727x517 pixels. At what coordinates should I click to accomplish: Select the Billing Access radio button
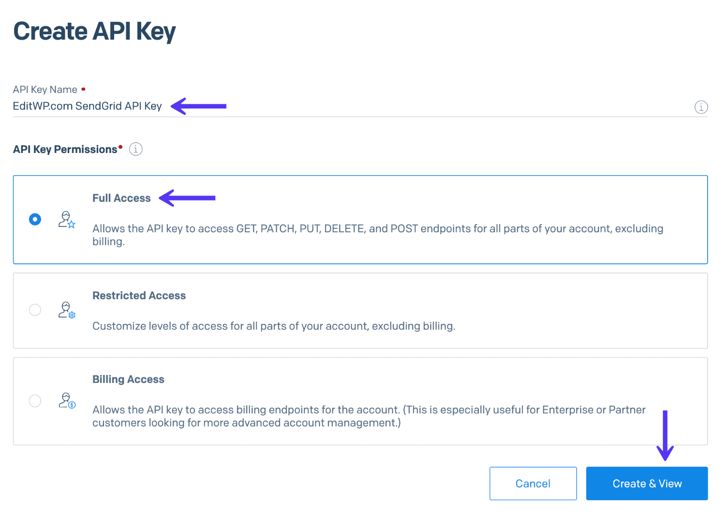coord(34,401)
